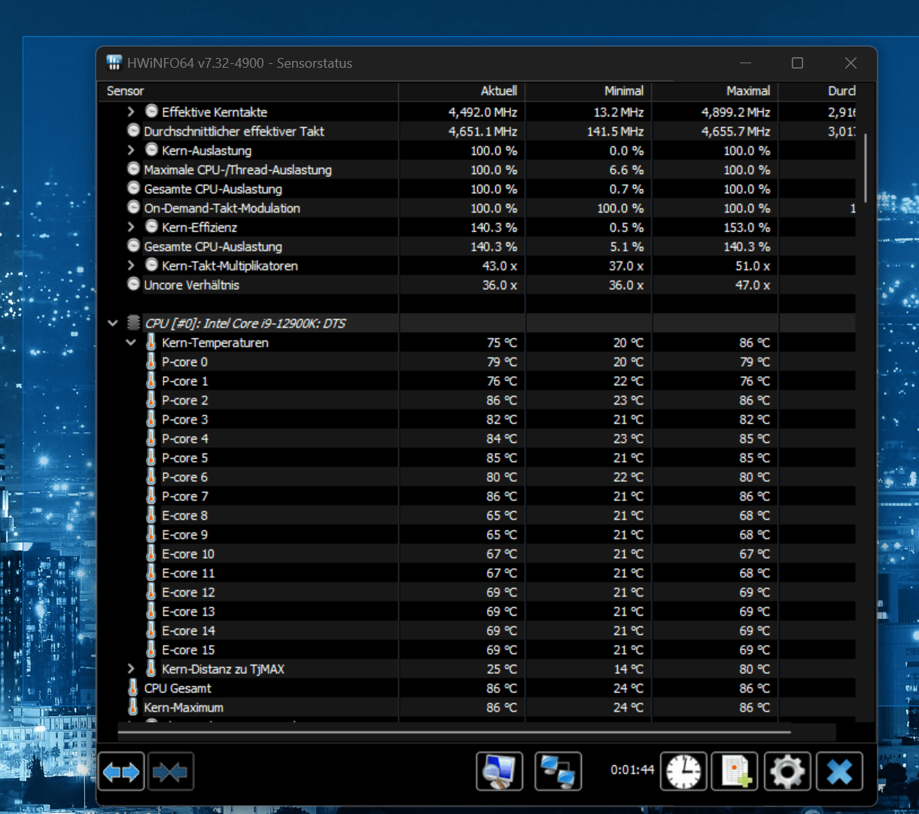Image resolution: width=919 pixels, height=814 pixels.
Task: Select the E-core 14 row
Action: tap(477, 630)
